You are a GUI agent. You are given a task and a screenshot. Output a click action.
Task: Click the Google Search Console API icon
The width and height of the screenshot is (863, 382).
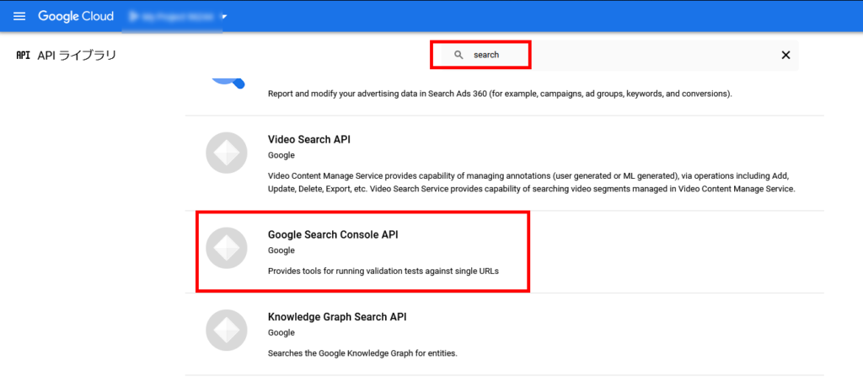226,248
